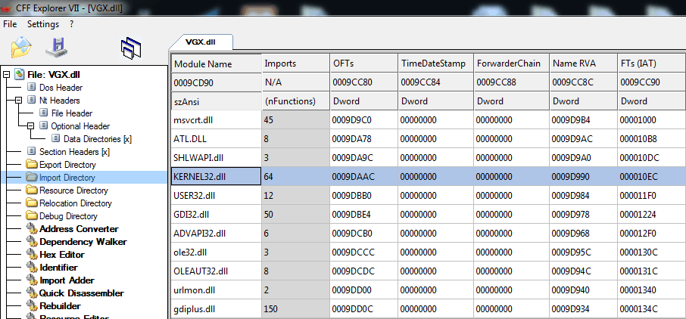Click the File Header page icon
Screen dimensions: 686x319
click(x=43, y=113)
